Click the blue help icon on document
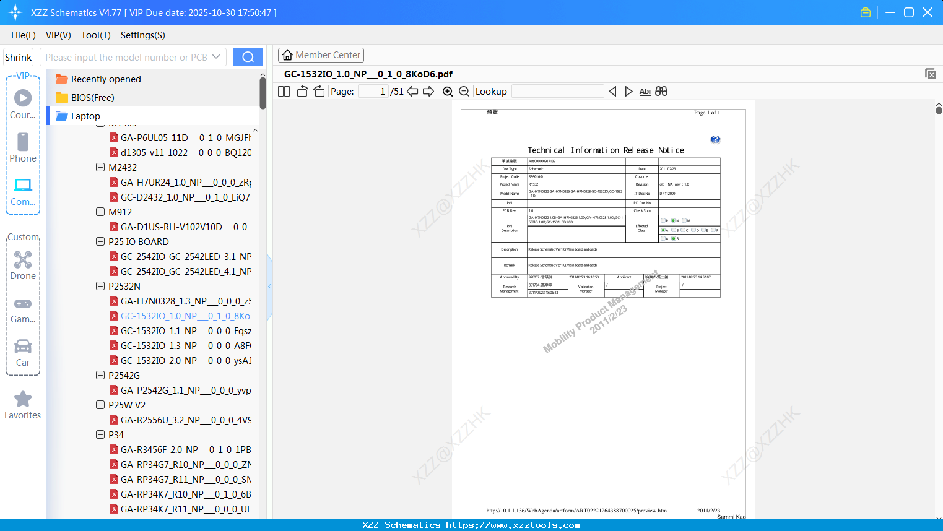The width and height of the screenshot is (943, 531). (715, 140)
